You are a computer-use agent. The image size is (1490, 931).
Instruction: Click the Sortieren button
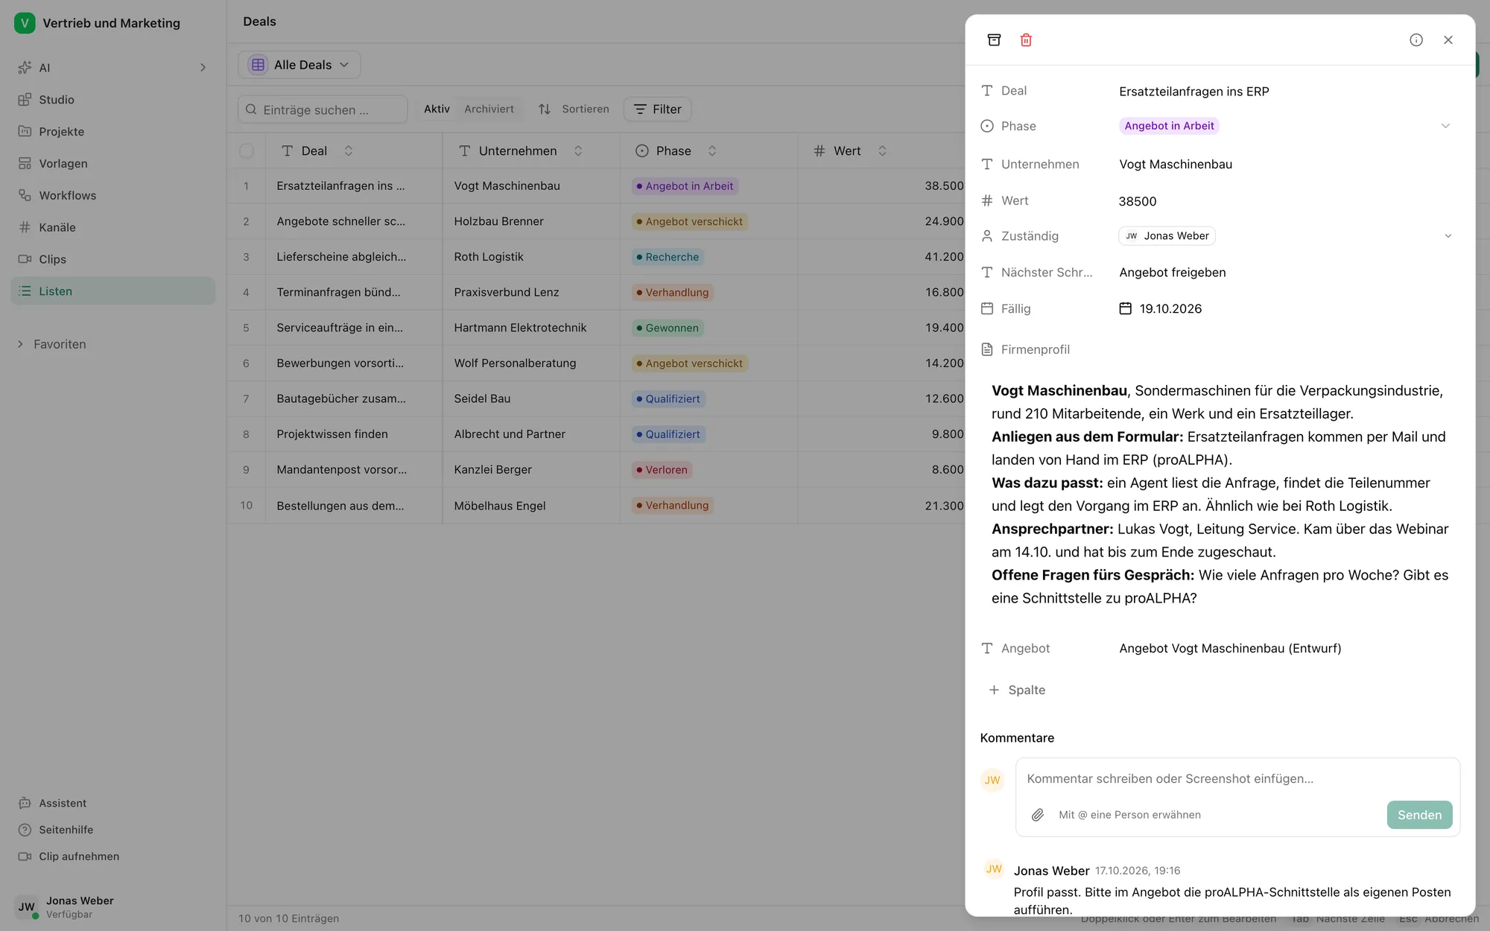coord(574,109)
